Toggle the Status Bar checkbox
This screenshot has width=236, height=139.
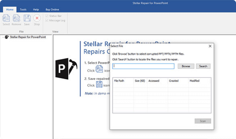[x=47, y=16]
